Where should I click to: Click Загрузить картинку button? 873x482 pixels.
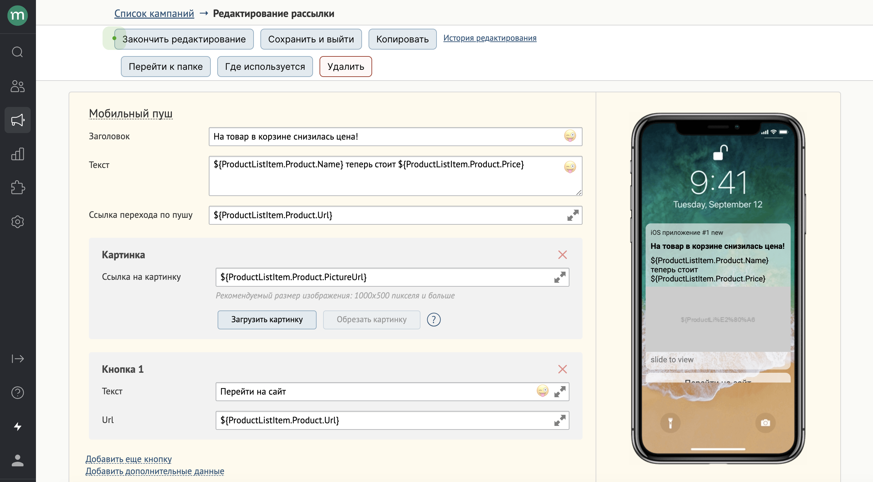click(x=267, y=320)
